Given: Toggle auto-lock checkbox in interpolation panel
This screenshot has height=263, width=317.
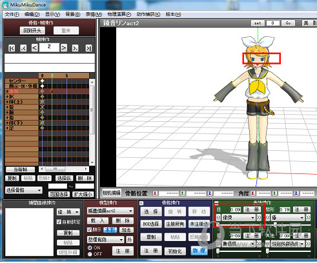Looking at the screenshot, I should pos(59,222).
